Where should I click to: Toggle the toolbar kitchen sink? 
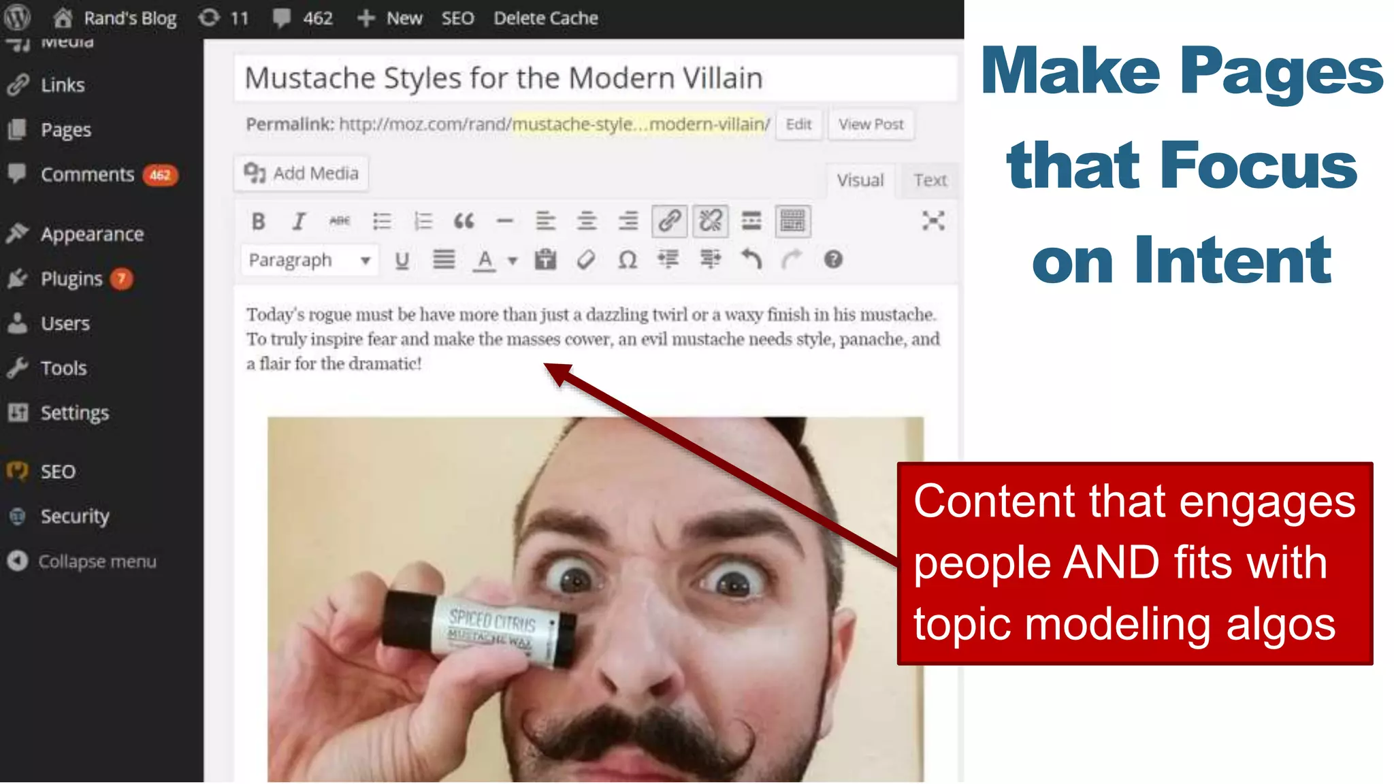click(x=793, y=221)
